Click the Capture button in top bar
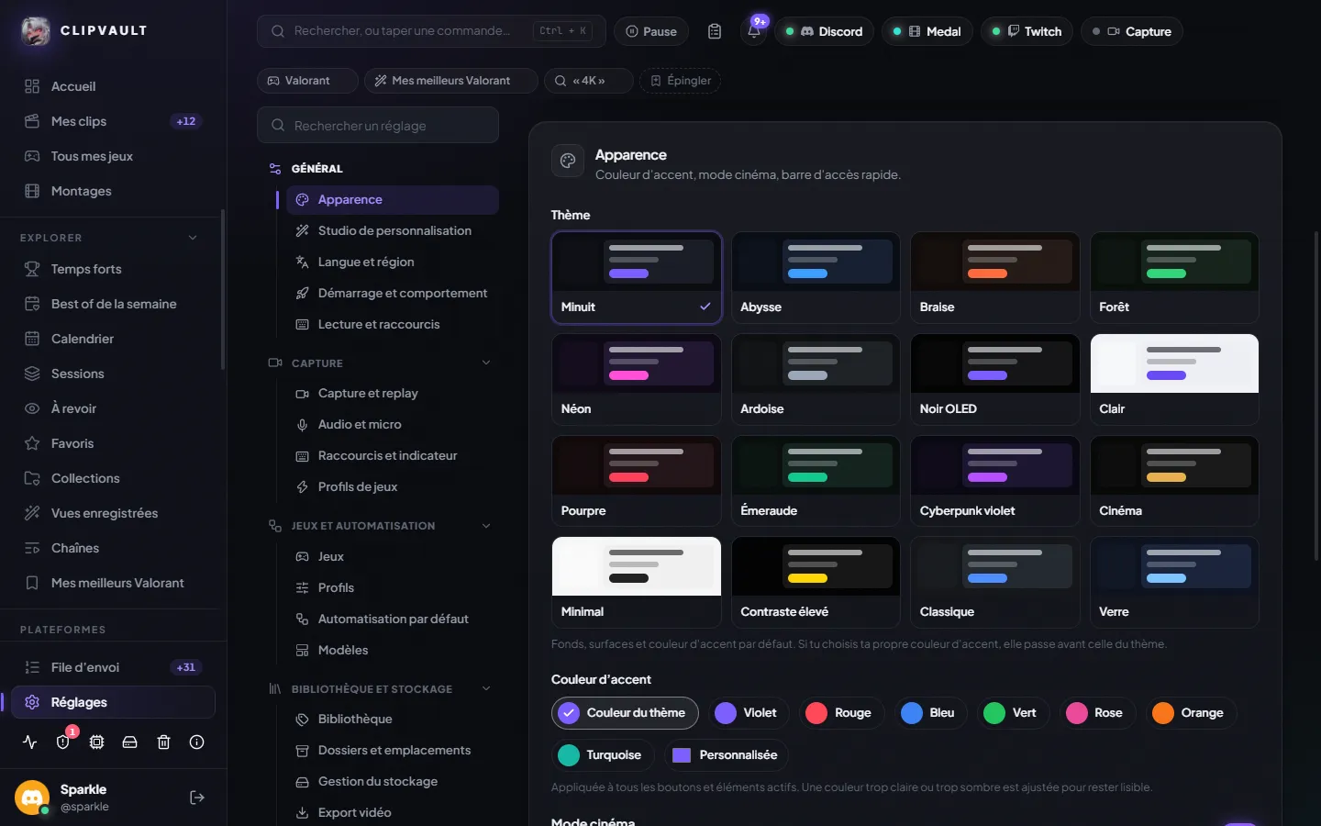The image size is (1321, 826). (x=1132, y=31)
